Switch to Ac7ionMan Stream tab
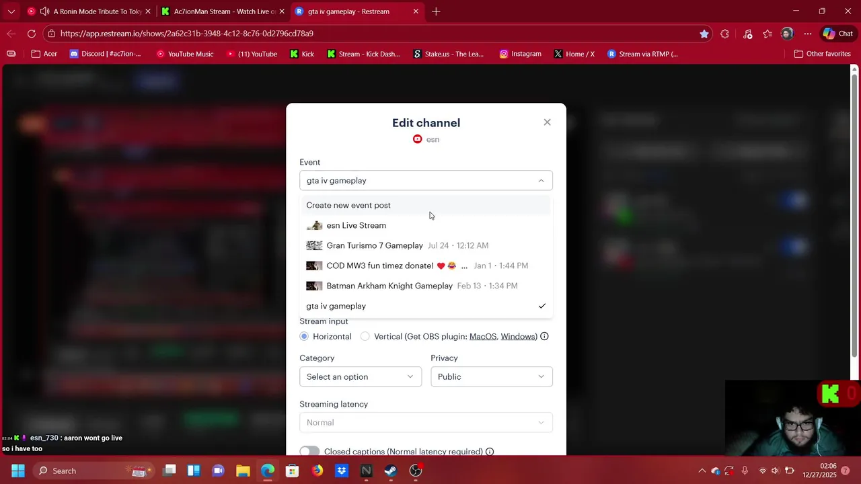This screenshot has width=861, height=484. pyautogui.click(x=224, y=11)
